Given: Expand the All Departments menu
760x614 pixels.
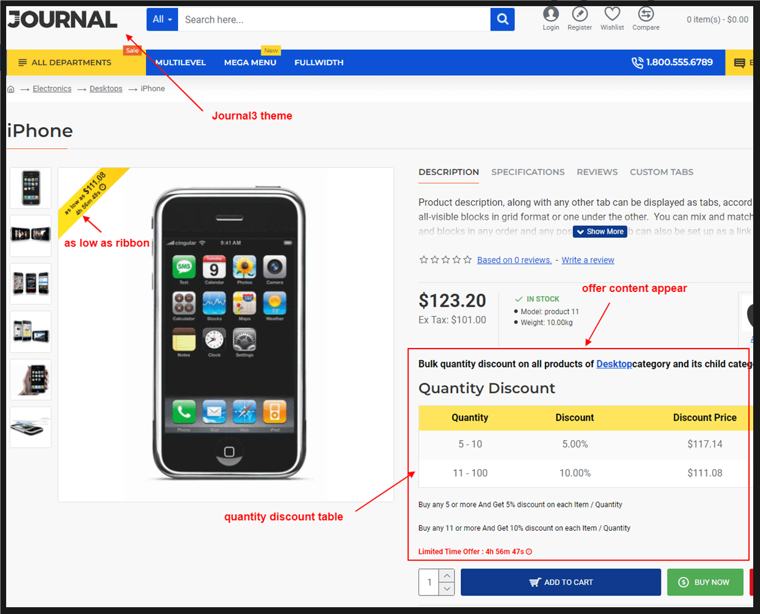Looking at the screenshot, I should [65, 62].
